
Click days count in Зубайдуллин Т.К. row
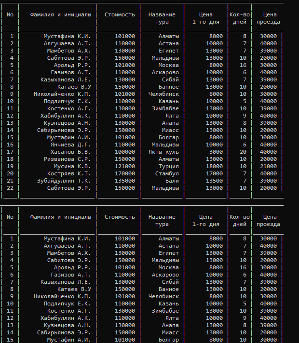pos(245,181)
